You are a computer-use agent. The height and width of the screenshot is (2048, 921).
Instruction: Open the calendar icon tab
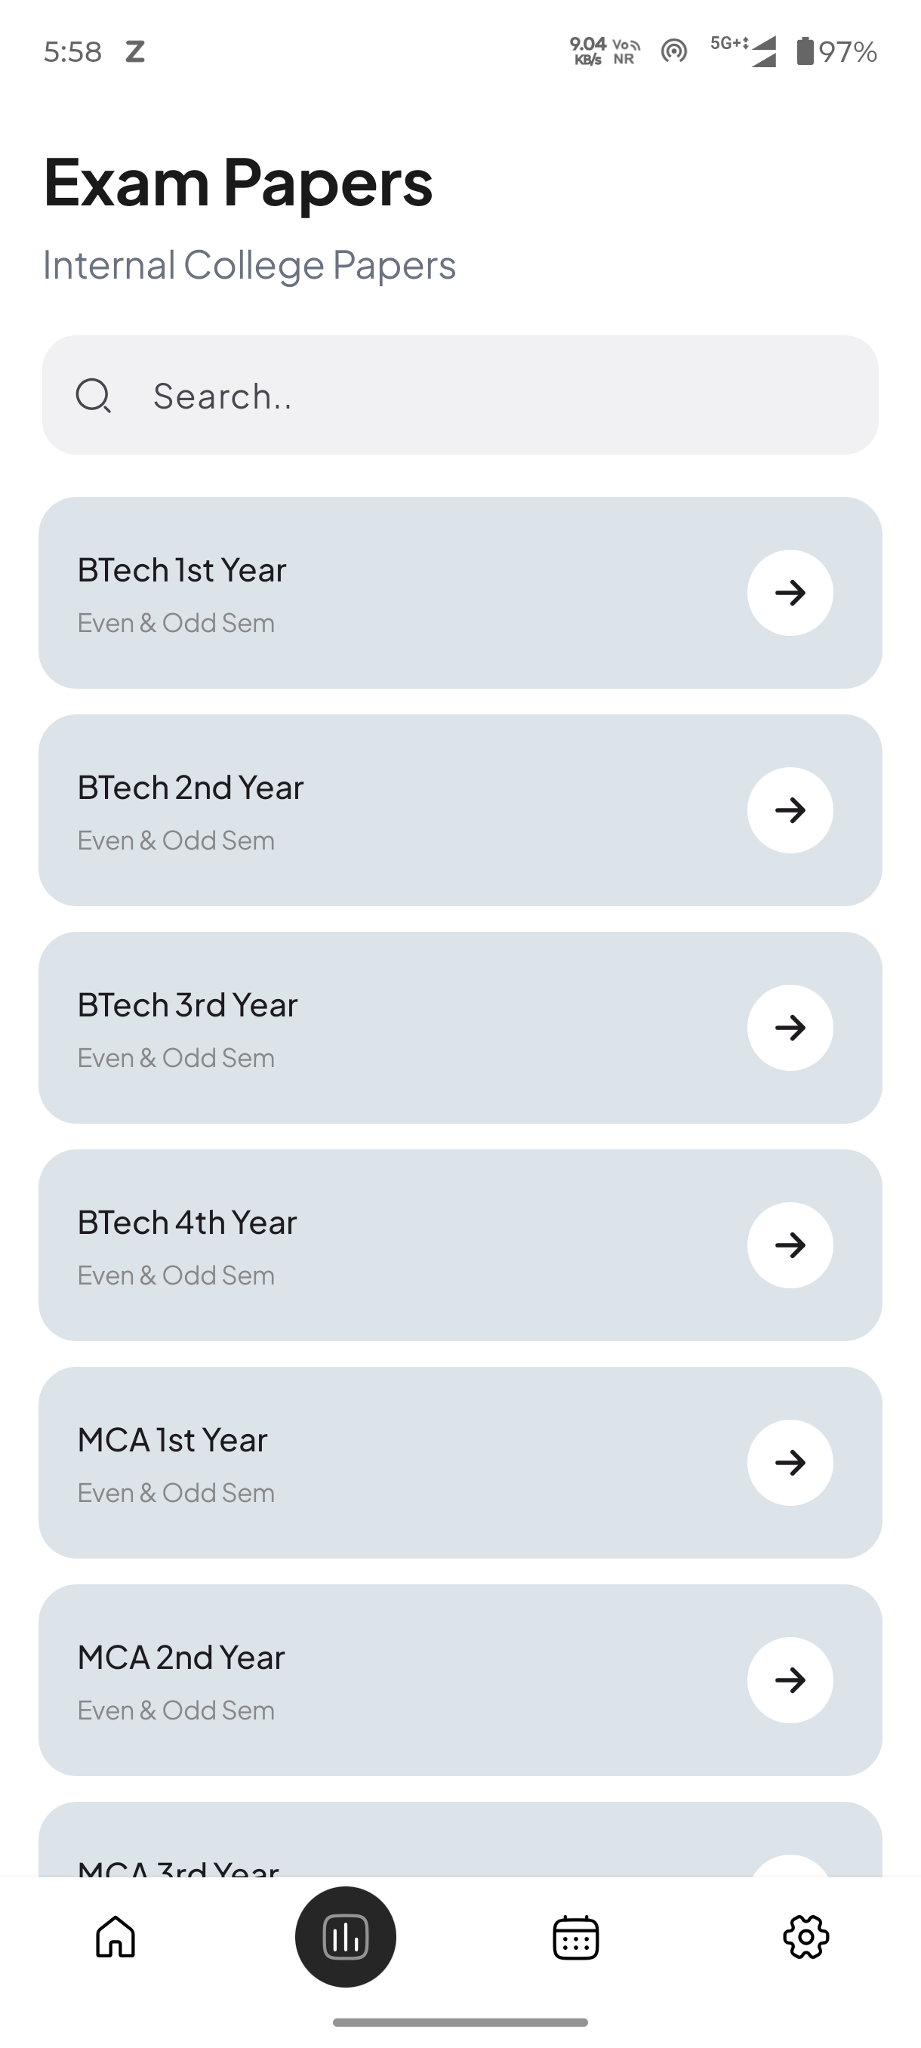(575, 1937)
